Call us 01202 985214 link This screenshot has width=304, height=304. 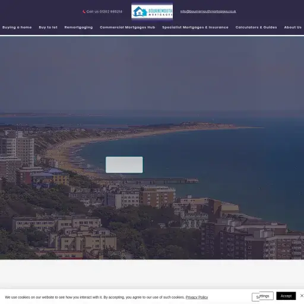point(104,12)
